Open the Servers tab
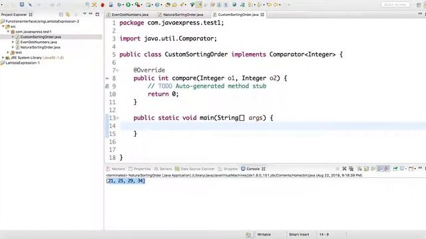Image resolution: width=426 pixels, height=239 pixels. coord(163,169)
